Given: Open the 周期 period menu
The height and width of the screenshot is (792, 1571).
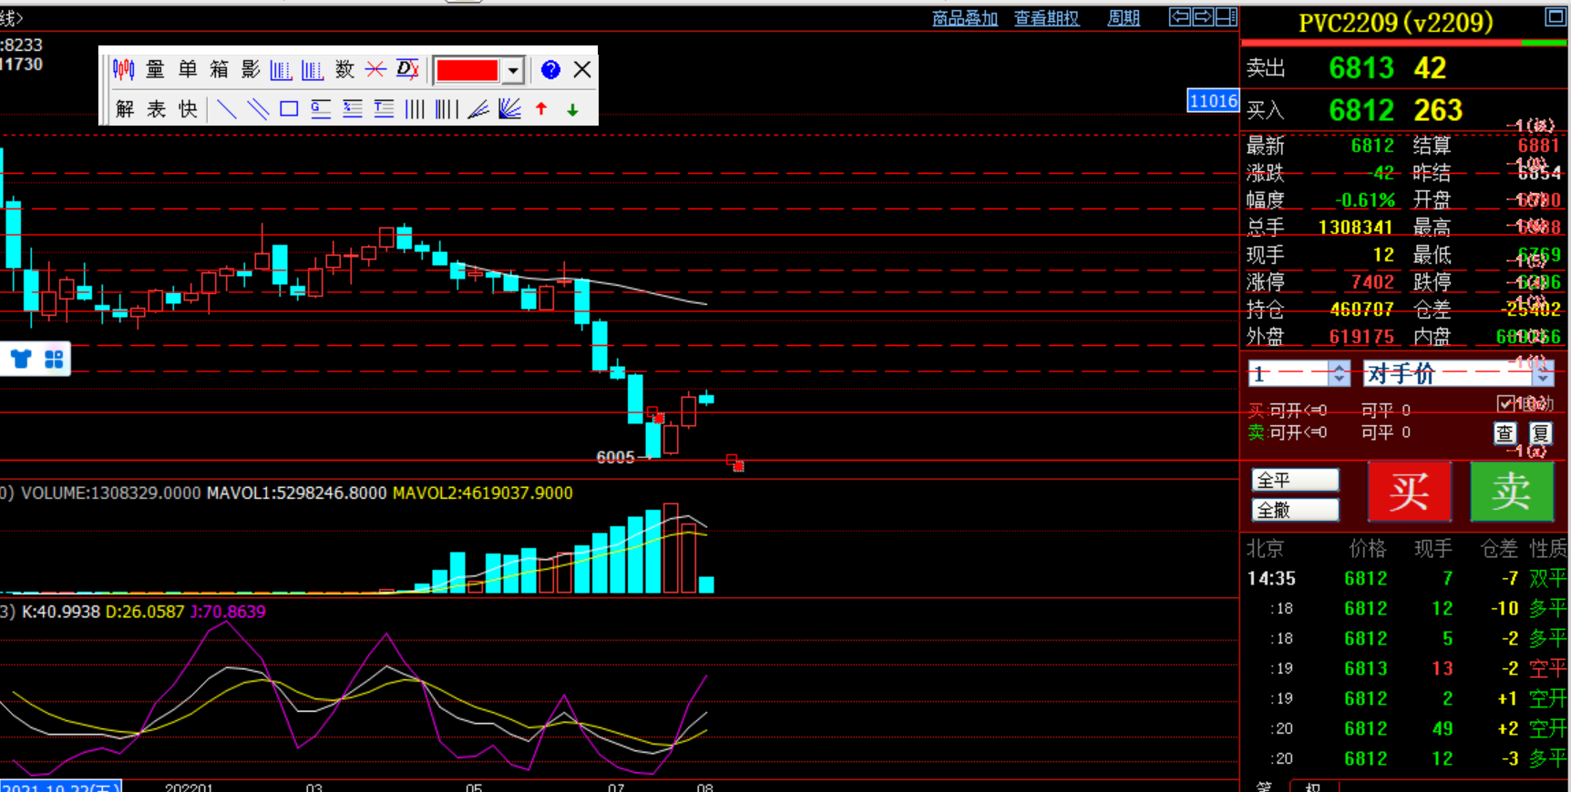Looking at the screenshot, I should [1124, 18].
